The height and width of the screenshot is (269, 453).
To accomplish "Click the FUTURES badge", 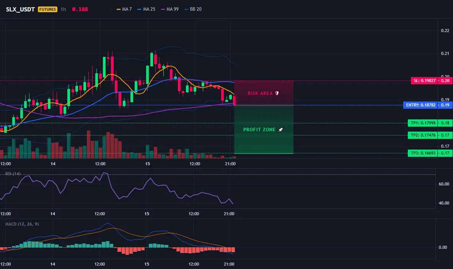I will coord(47,9).
